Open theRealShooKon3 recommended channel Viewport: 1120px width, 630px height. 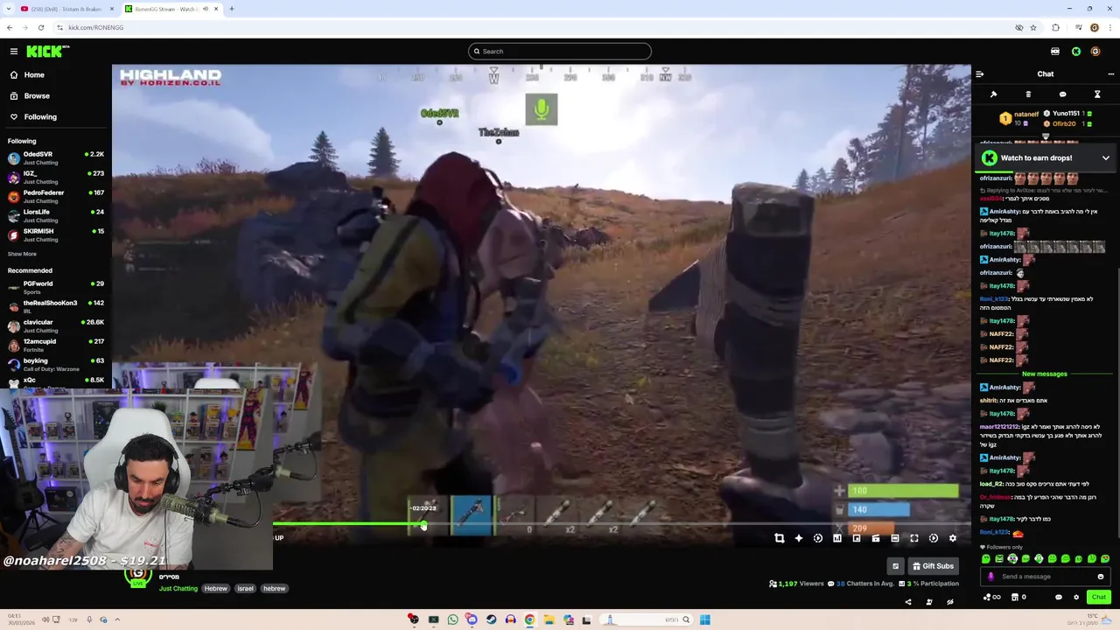pos(56,306)
